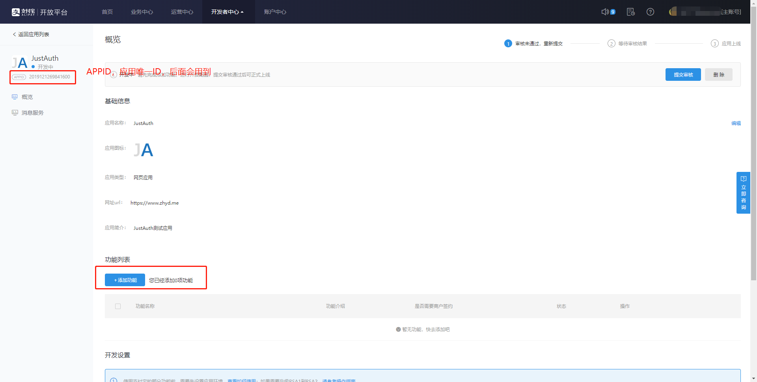Click the JustAuth测试应用 description text
Viewport: 757px width, 382px height.
(153, 228)
